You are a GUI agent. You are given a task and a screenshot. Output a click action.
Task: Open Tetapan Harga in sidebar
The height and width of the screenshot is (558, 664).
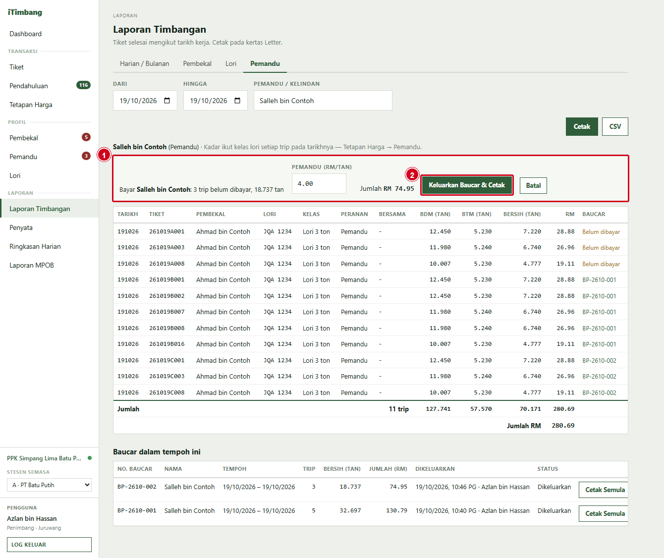tap(31, 105)
